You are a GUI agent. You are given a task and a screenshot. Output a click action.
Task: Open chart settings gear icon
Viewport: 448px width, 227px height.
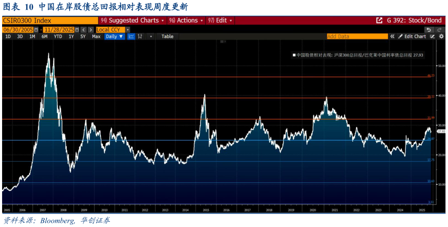coord(441,37)
